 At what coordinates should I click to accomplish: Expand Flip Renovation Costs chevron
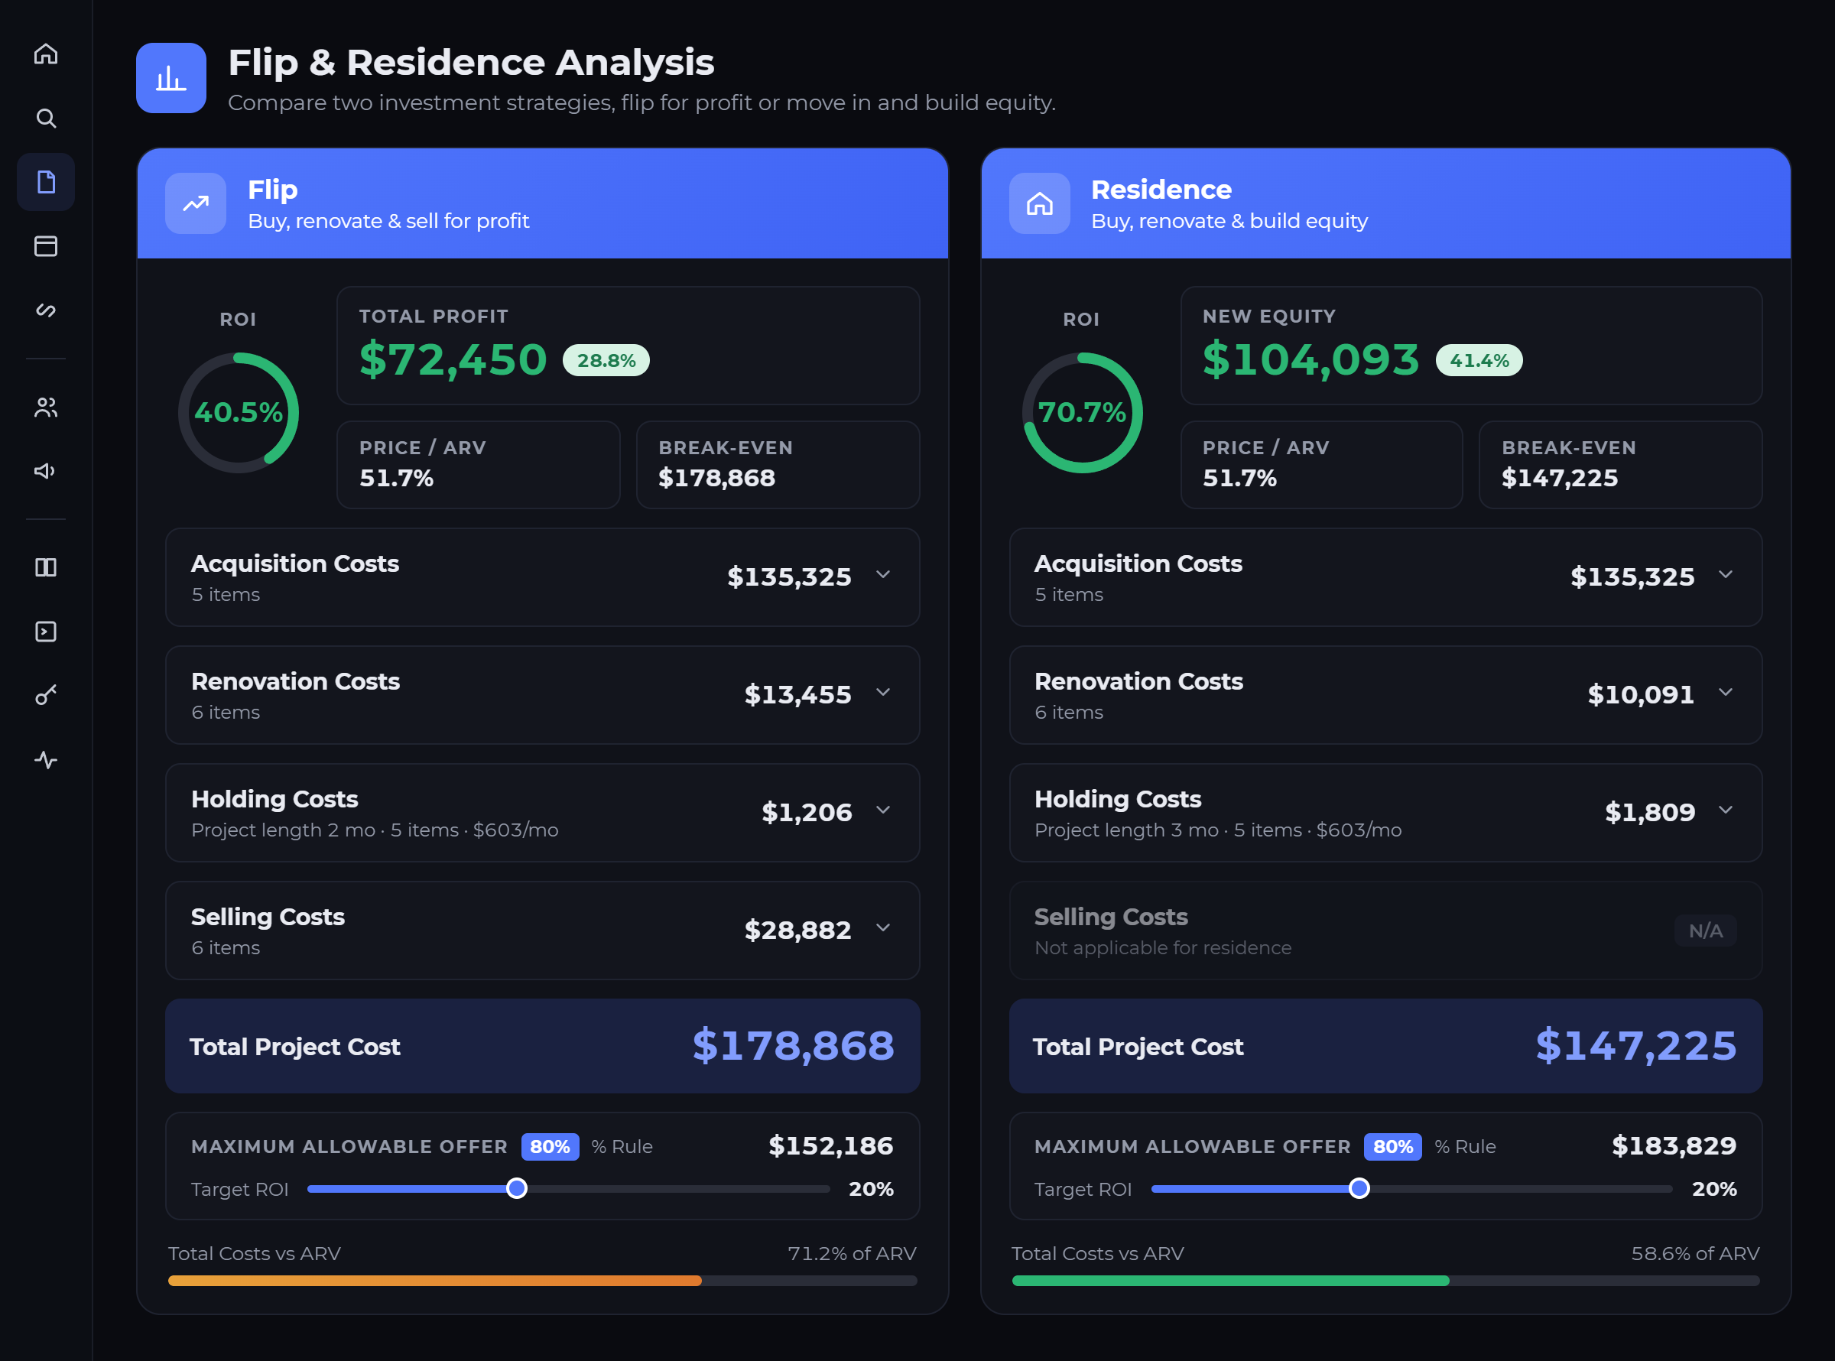tap(883, 692)
